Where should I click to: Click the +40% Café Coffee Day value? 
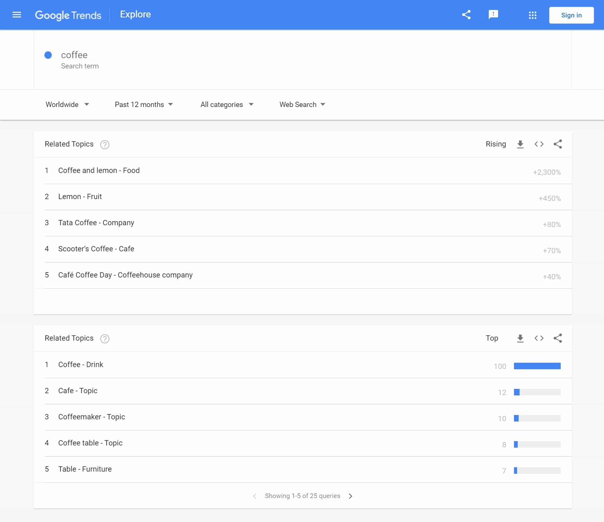tap(552, 277)
